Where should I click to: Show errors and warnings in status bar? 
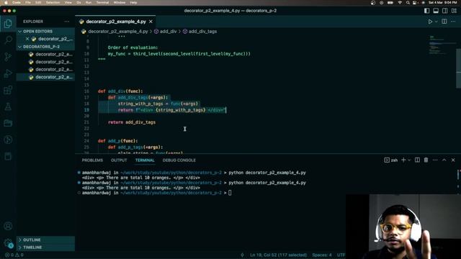coord(14,255)
